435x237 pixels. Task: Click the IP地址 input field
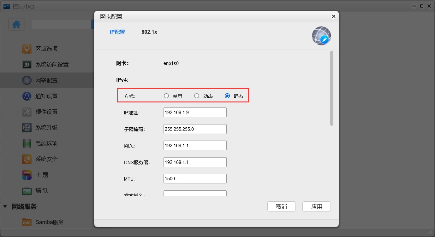195,113
